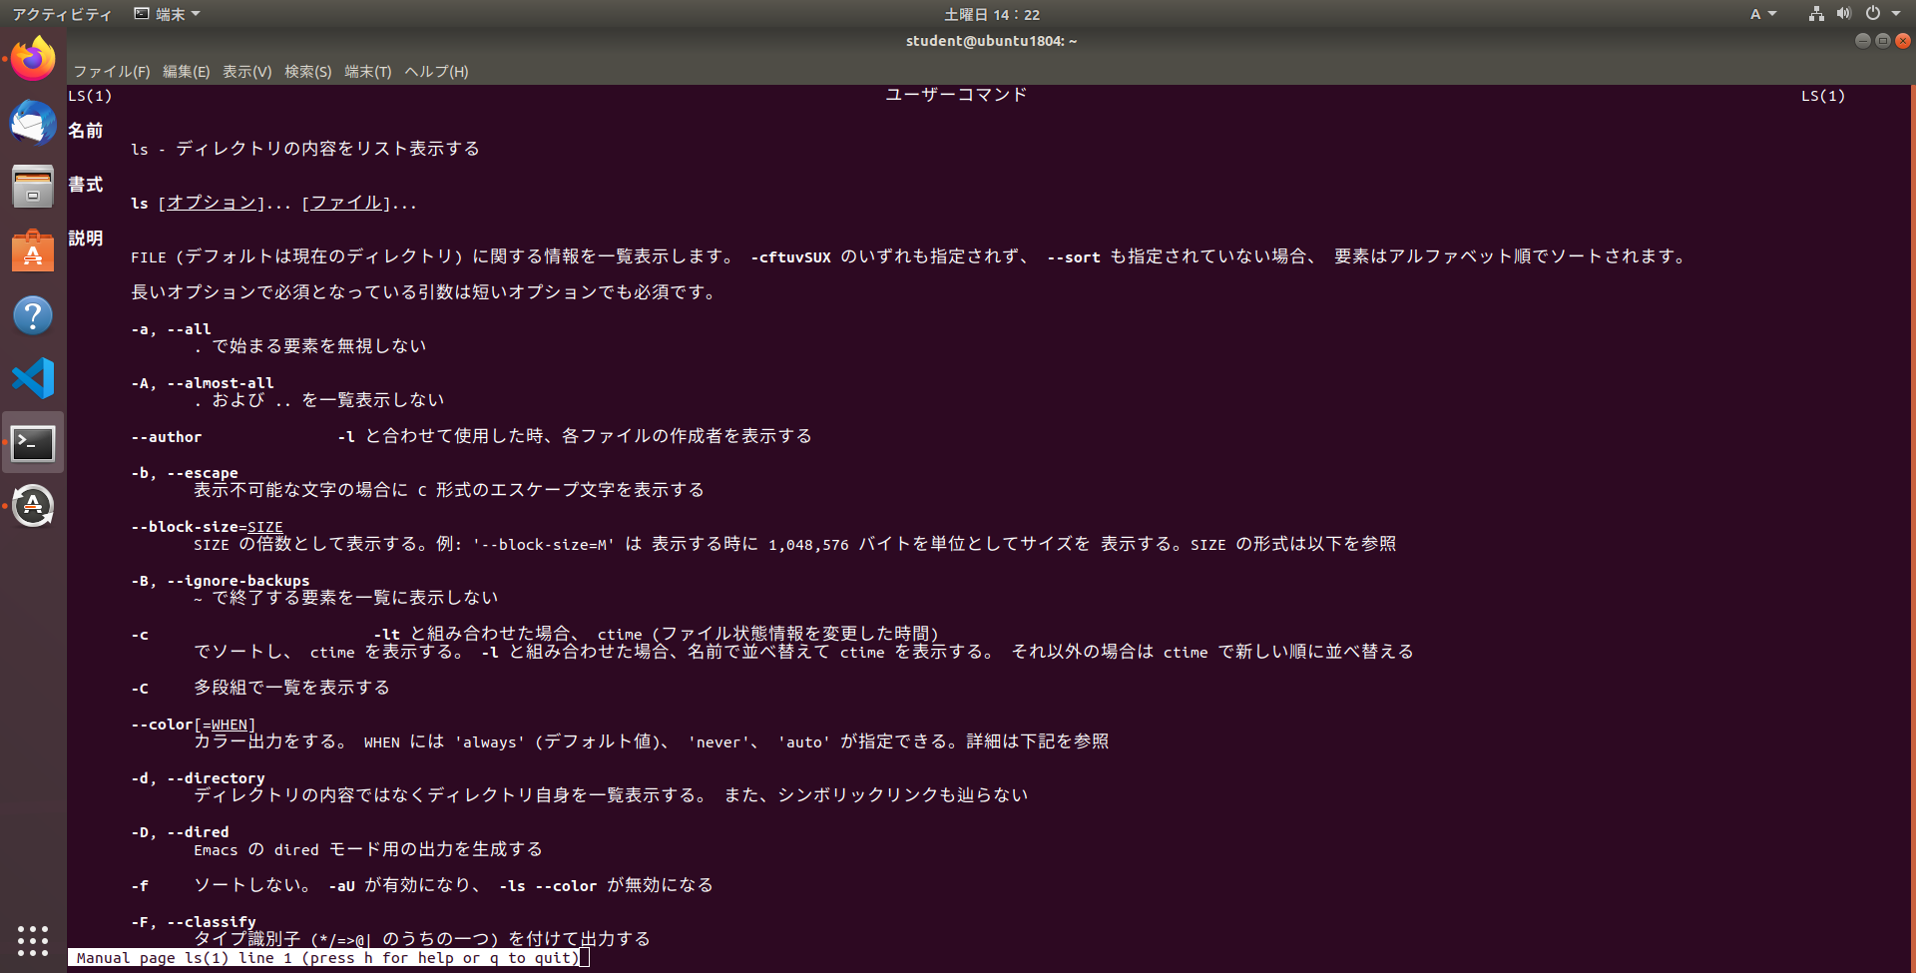Click the volume indicator icon
This screenshot has height=973, width=1916.
[x=1845, y=13]
